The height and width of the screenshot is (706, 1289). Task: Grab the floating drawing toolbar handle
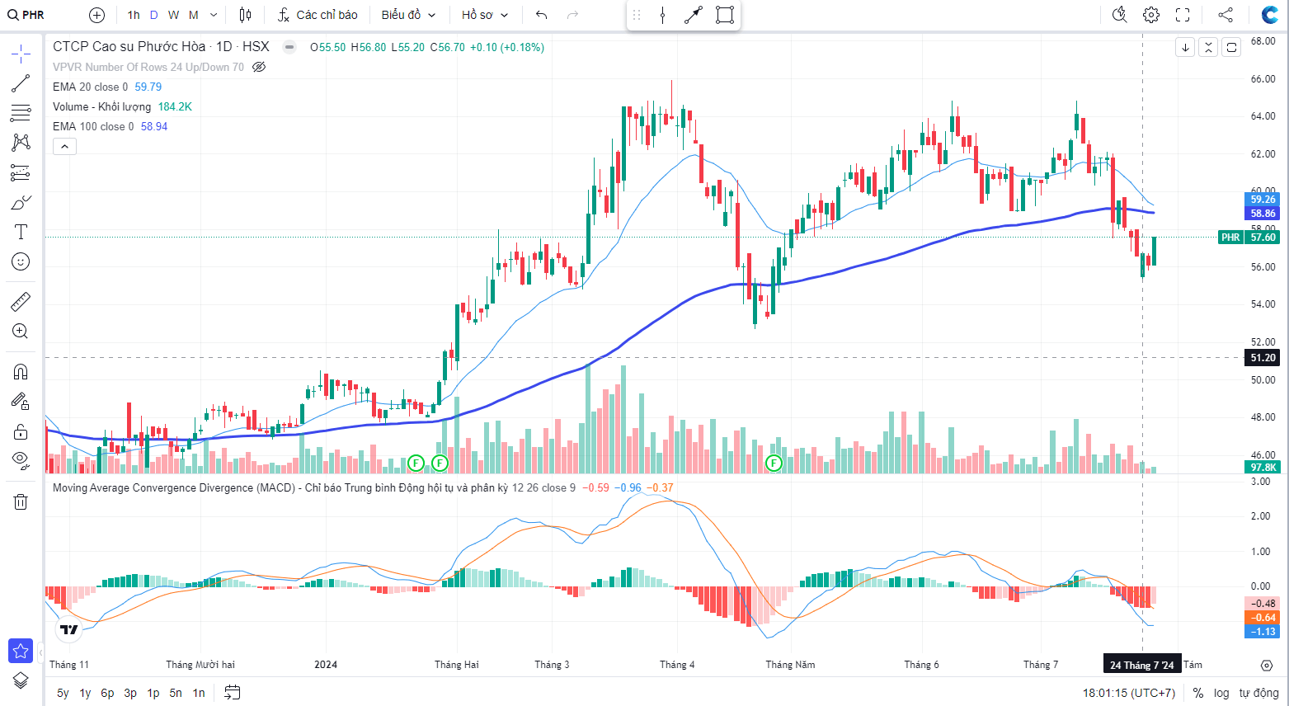pos(637,15)
